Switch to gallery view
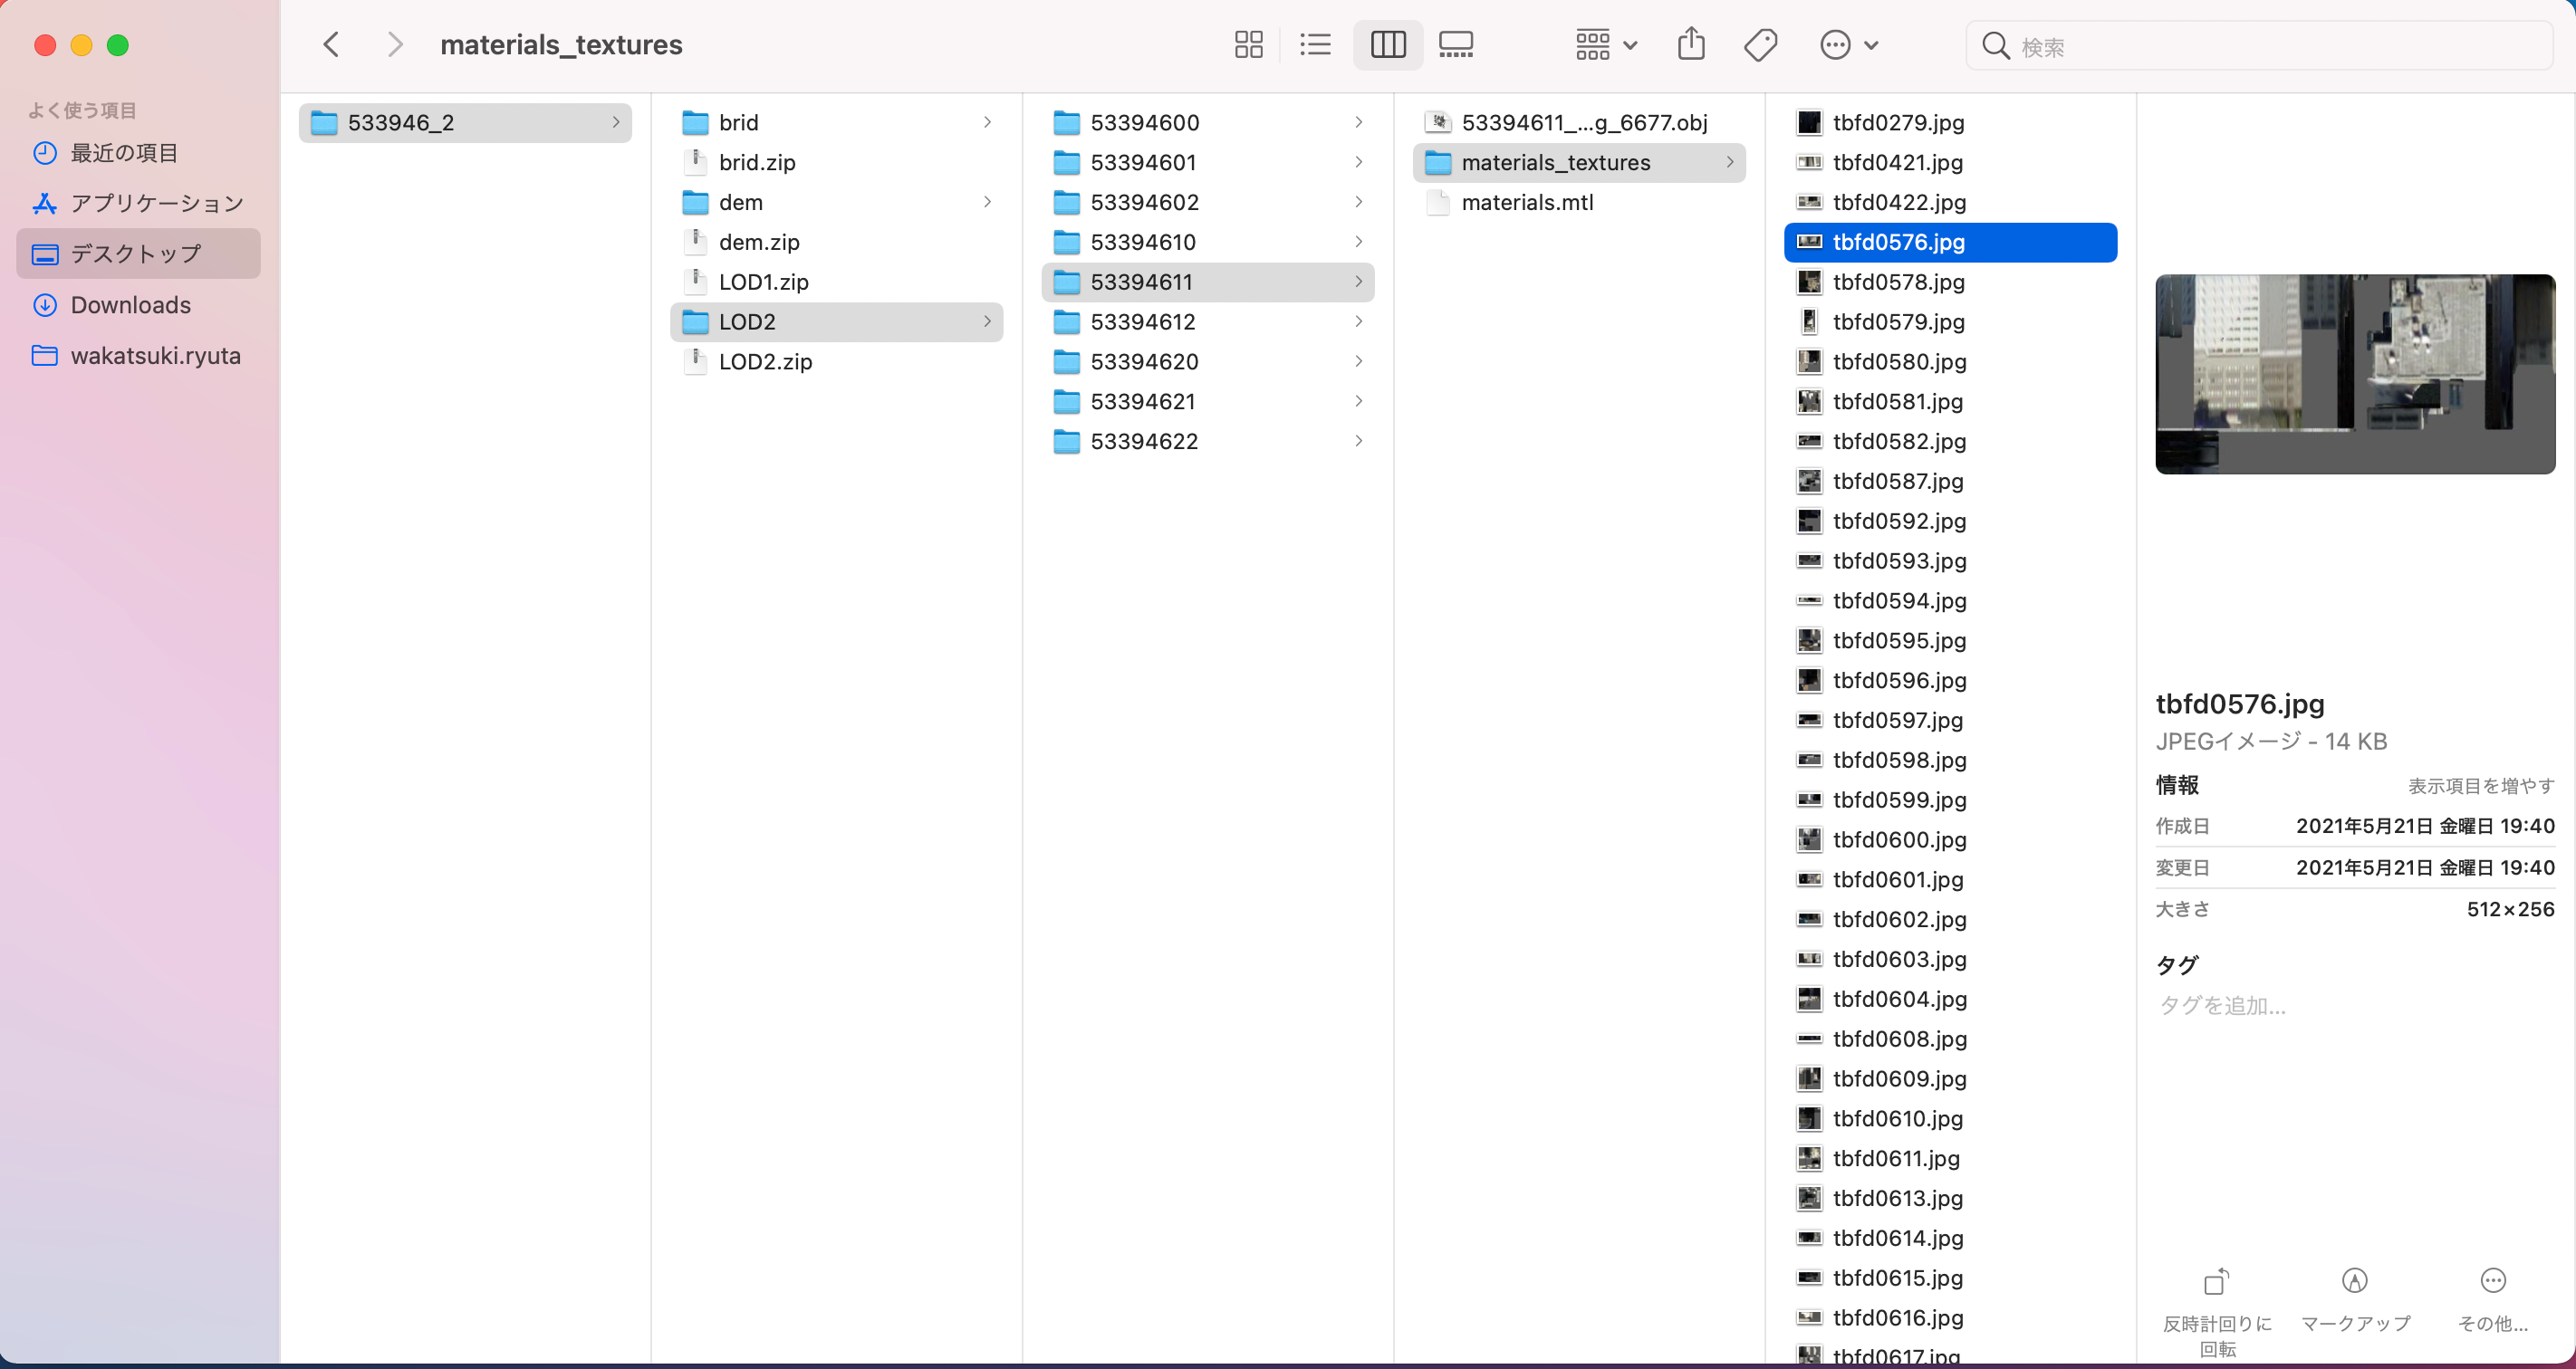2576x1369 pixels. coord(1456,45)
